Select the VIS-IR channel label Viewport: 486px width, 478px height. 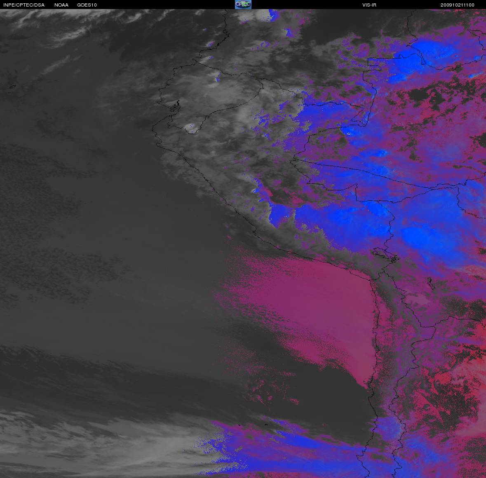point(369,5)
